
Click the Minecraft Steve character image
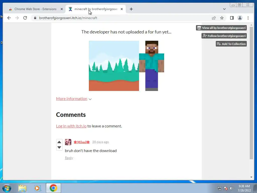[152, 66]
